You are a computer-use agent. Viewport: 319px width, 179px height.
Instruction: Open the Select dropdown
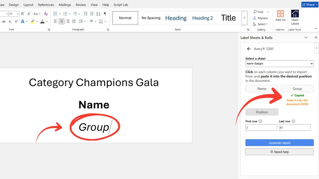point(261,24)
